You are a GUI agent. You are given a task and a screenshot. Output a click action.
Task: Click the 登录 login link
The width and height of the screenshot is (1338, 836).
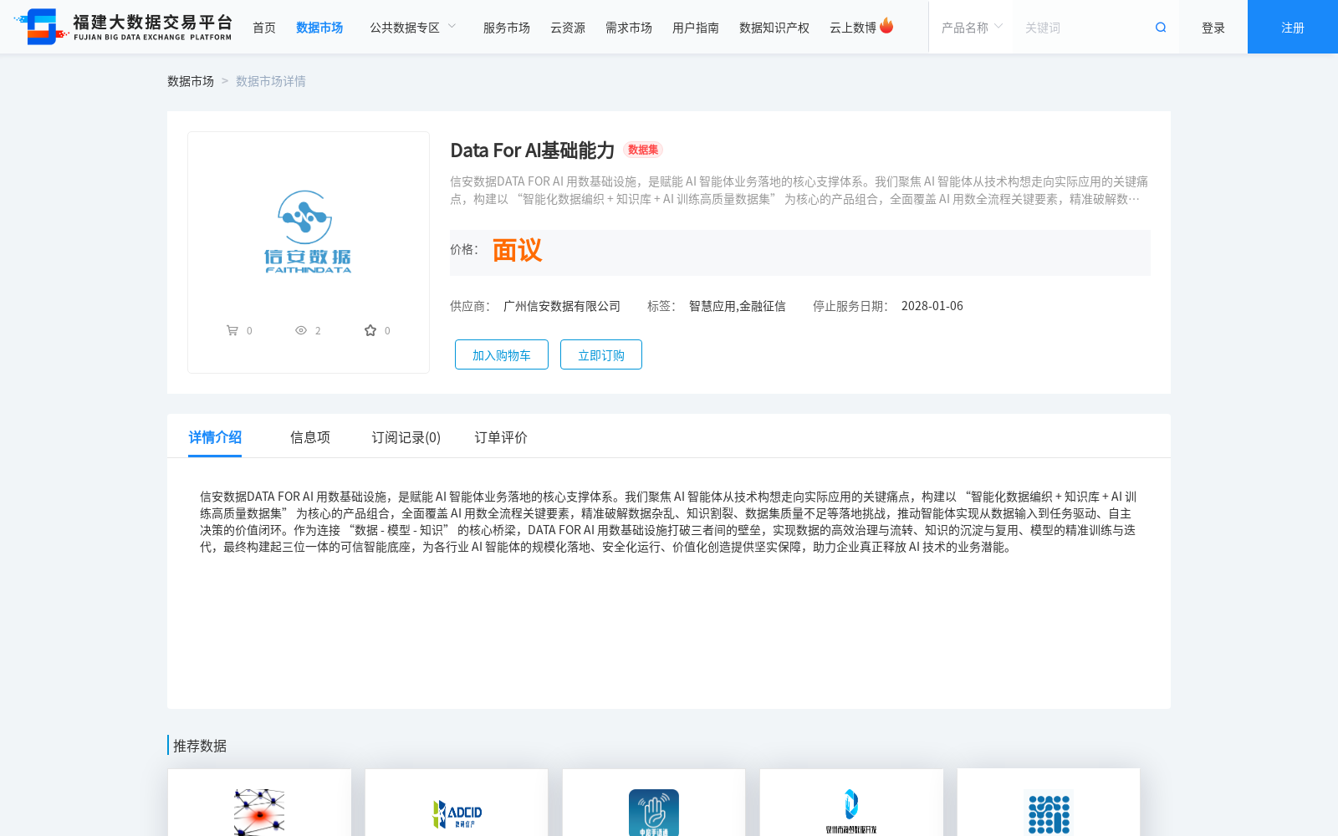[1213, 28]
